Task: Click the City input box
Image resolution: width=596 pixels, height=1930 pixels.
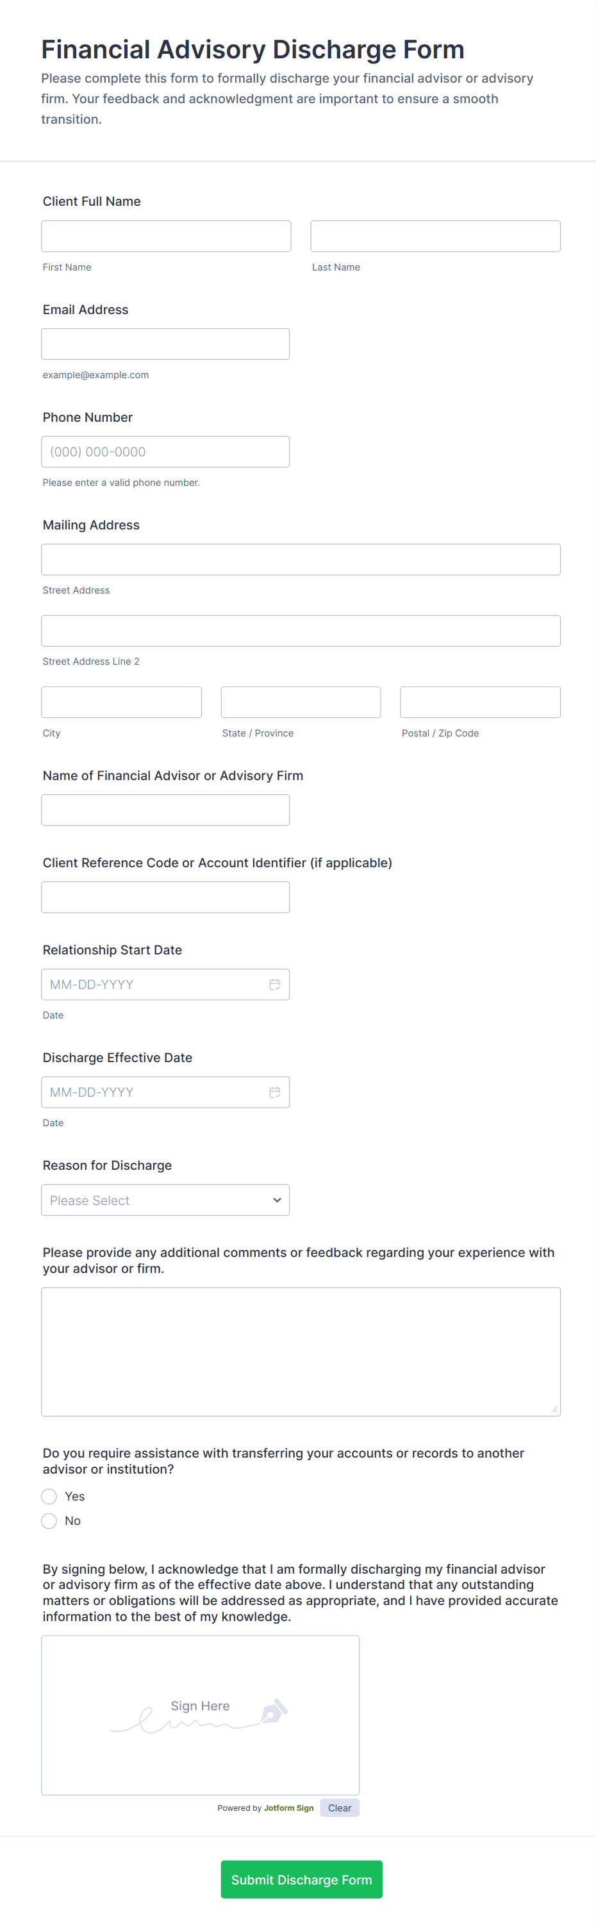Action: (x=120, y=701)
